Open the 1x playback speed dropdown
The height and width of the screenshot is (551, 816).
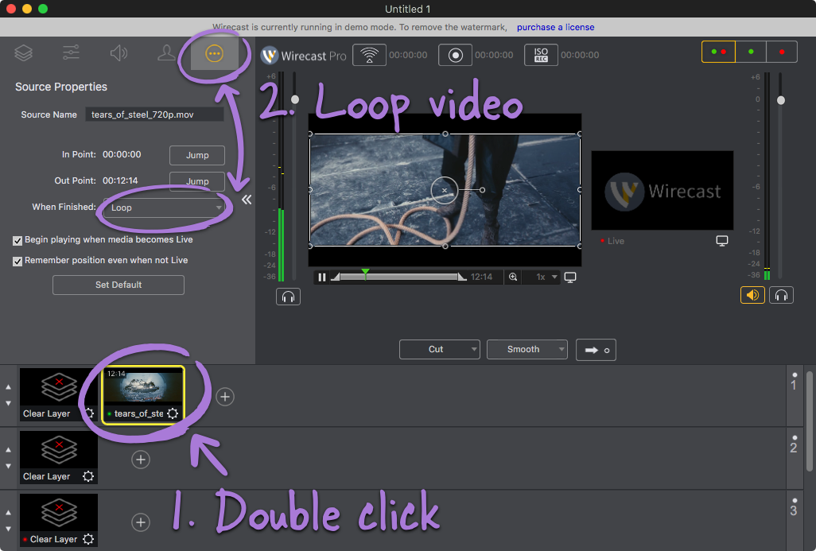(546, 277)
